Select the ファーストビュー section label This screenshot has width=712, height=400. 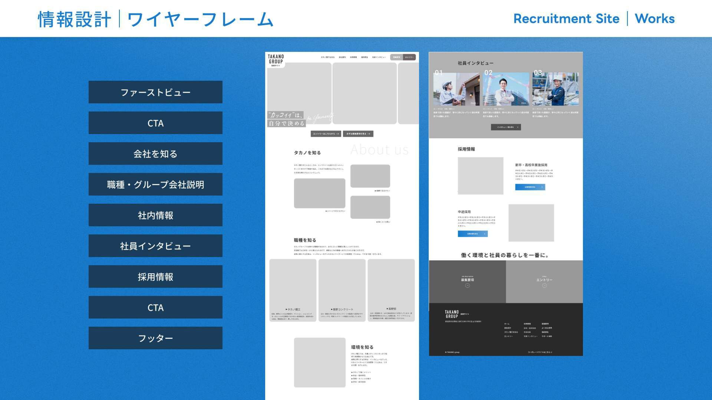155,92
